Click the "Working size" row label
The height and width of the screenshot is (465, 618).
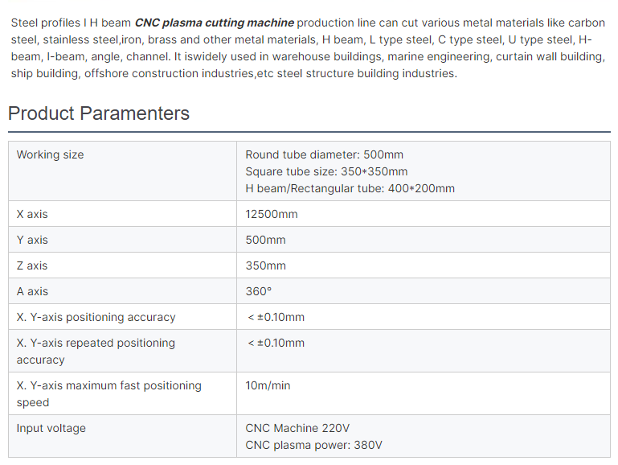coord(50,154)
